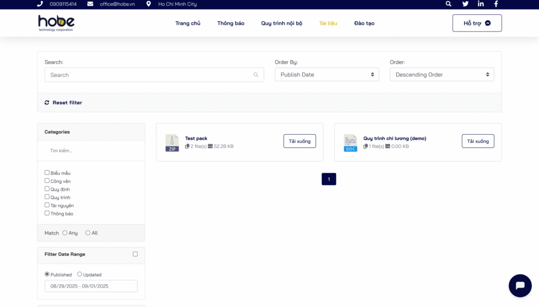Viewport: 539px width, 307px height.
Task: Select Match Any radio option
Action: (x=65, y=233)
